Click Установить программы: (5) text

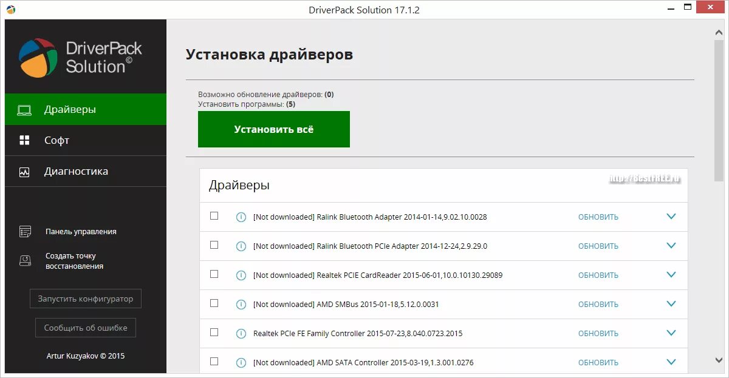247,104
